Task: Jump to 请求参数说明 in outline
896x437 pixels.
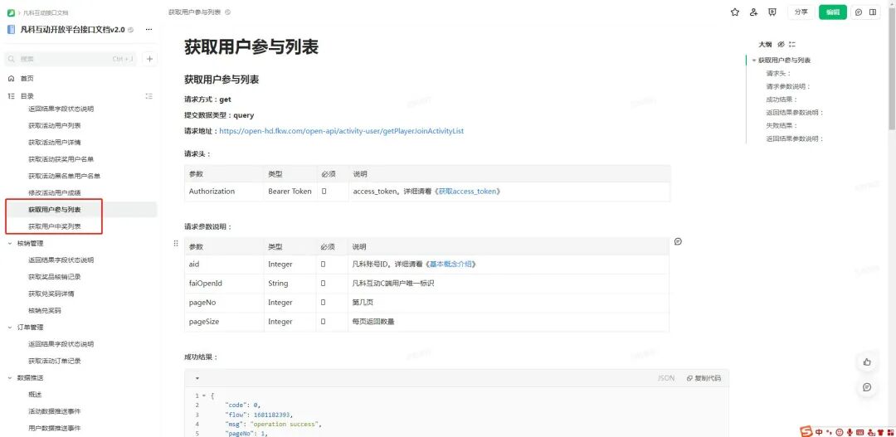Action: tap(788, 87)
